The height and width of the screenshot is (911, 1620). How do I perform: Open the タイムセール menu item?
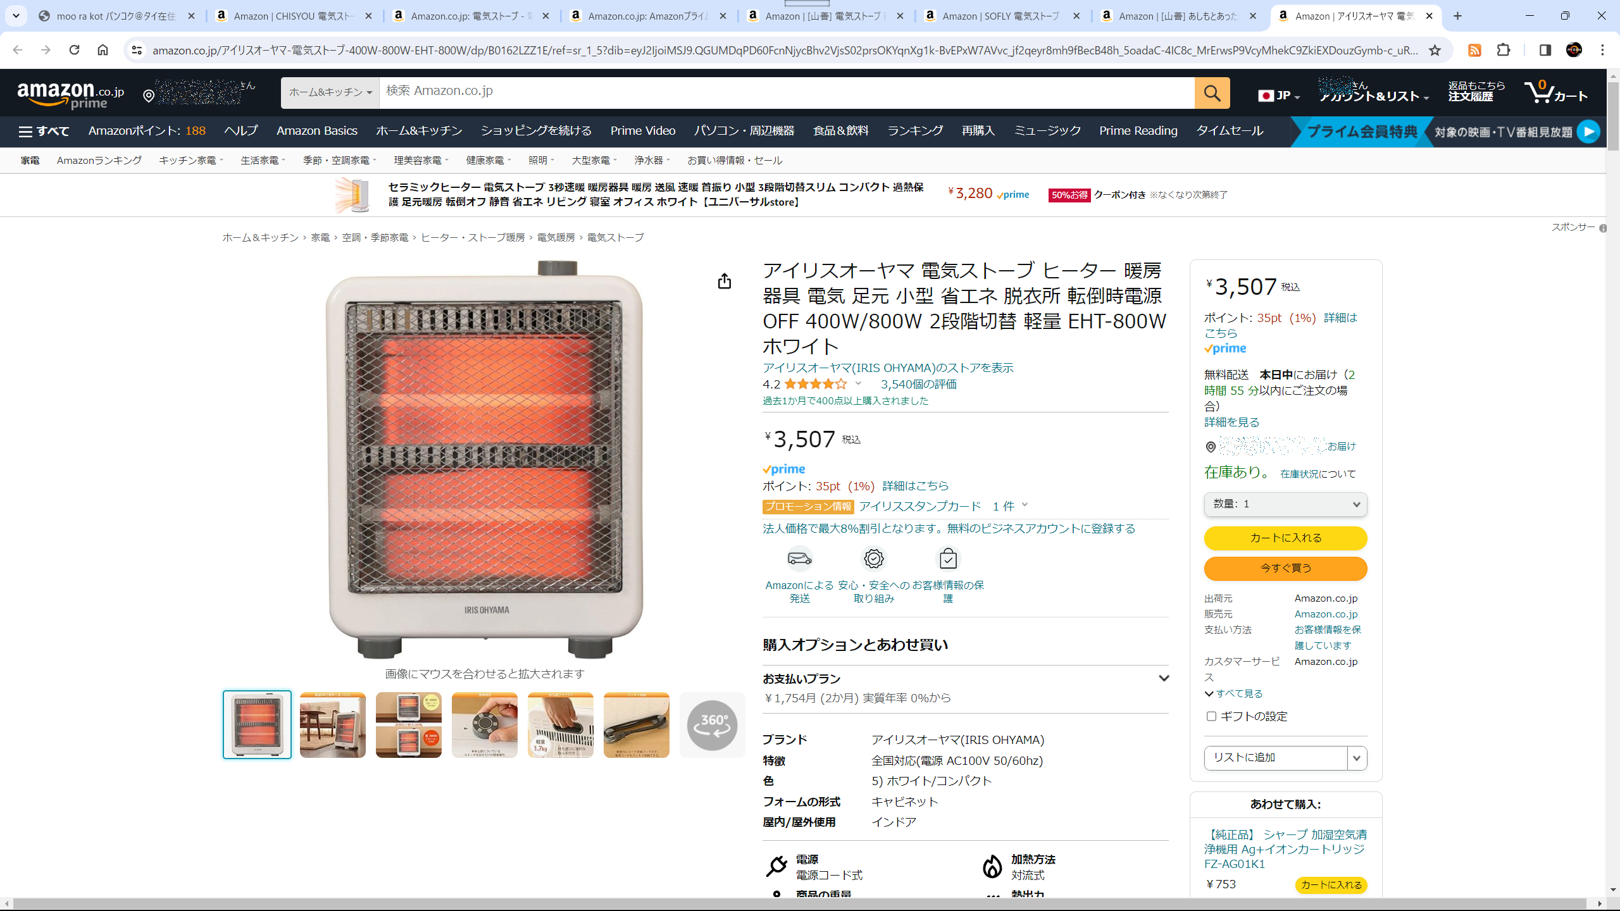click(x=1230, y=130)
